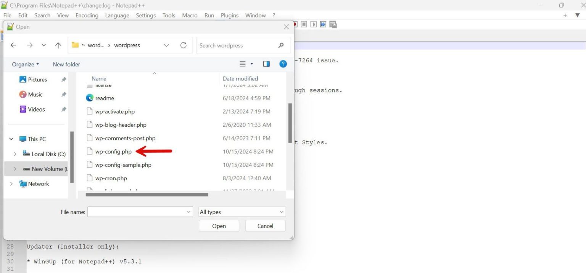The image size is (586, 273).
Task: Open the file name history dropdown
Action: (x=188, y=212)
